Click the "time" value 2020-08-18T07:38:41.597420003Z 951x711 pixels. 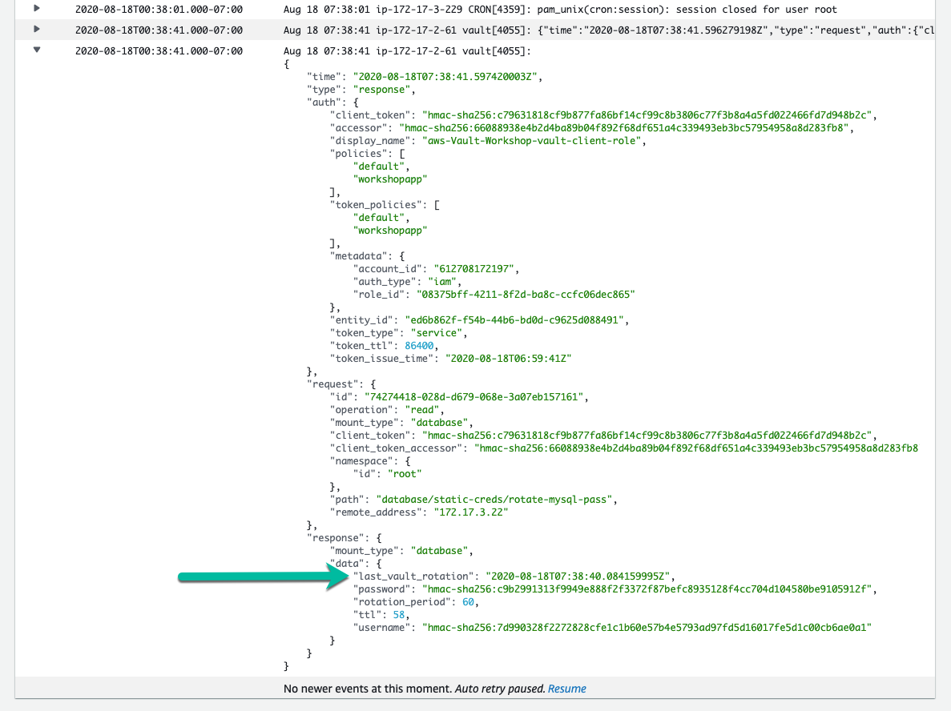click(x=445, y=76)
